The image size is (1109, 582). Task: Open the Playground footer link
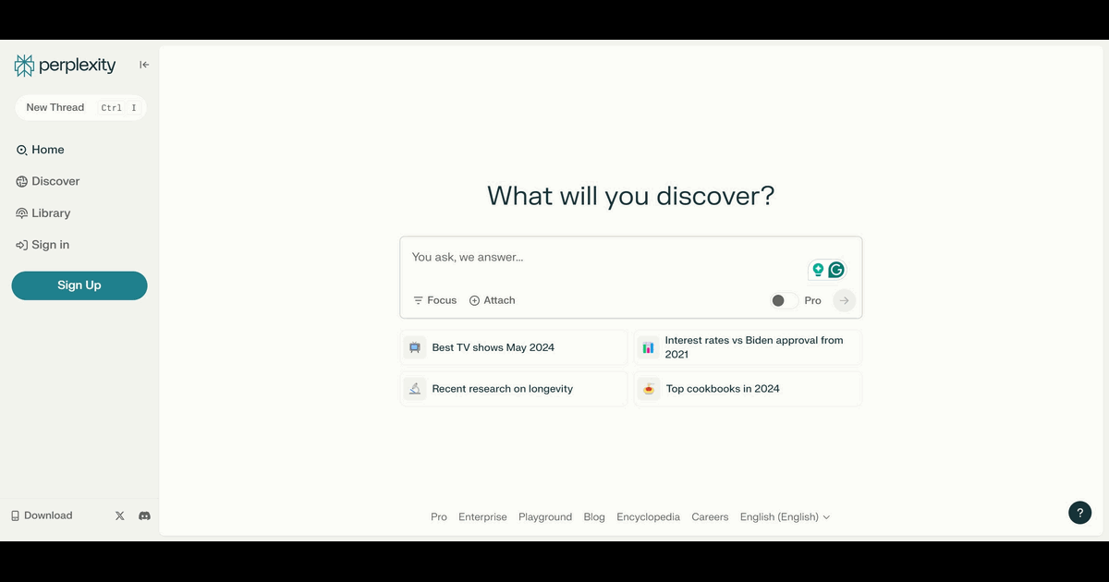545,517
